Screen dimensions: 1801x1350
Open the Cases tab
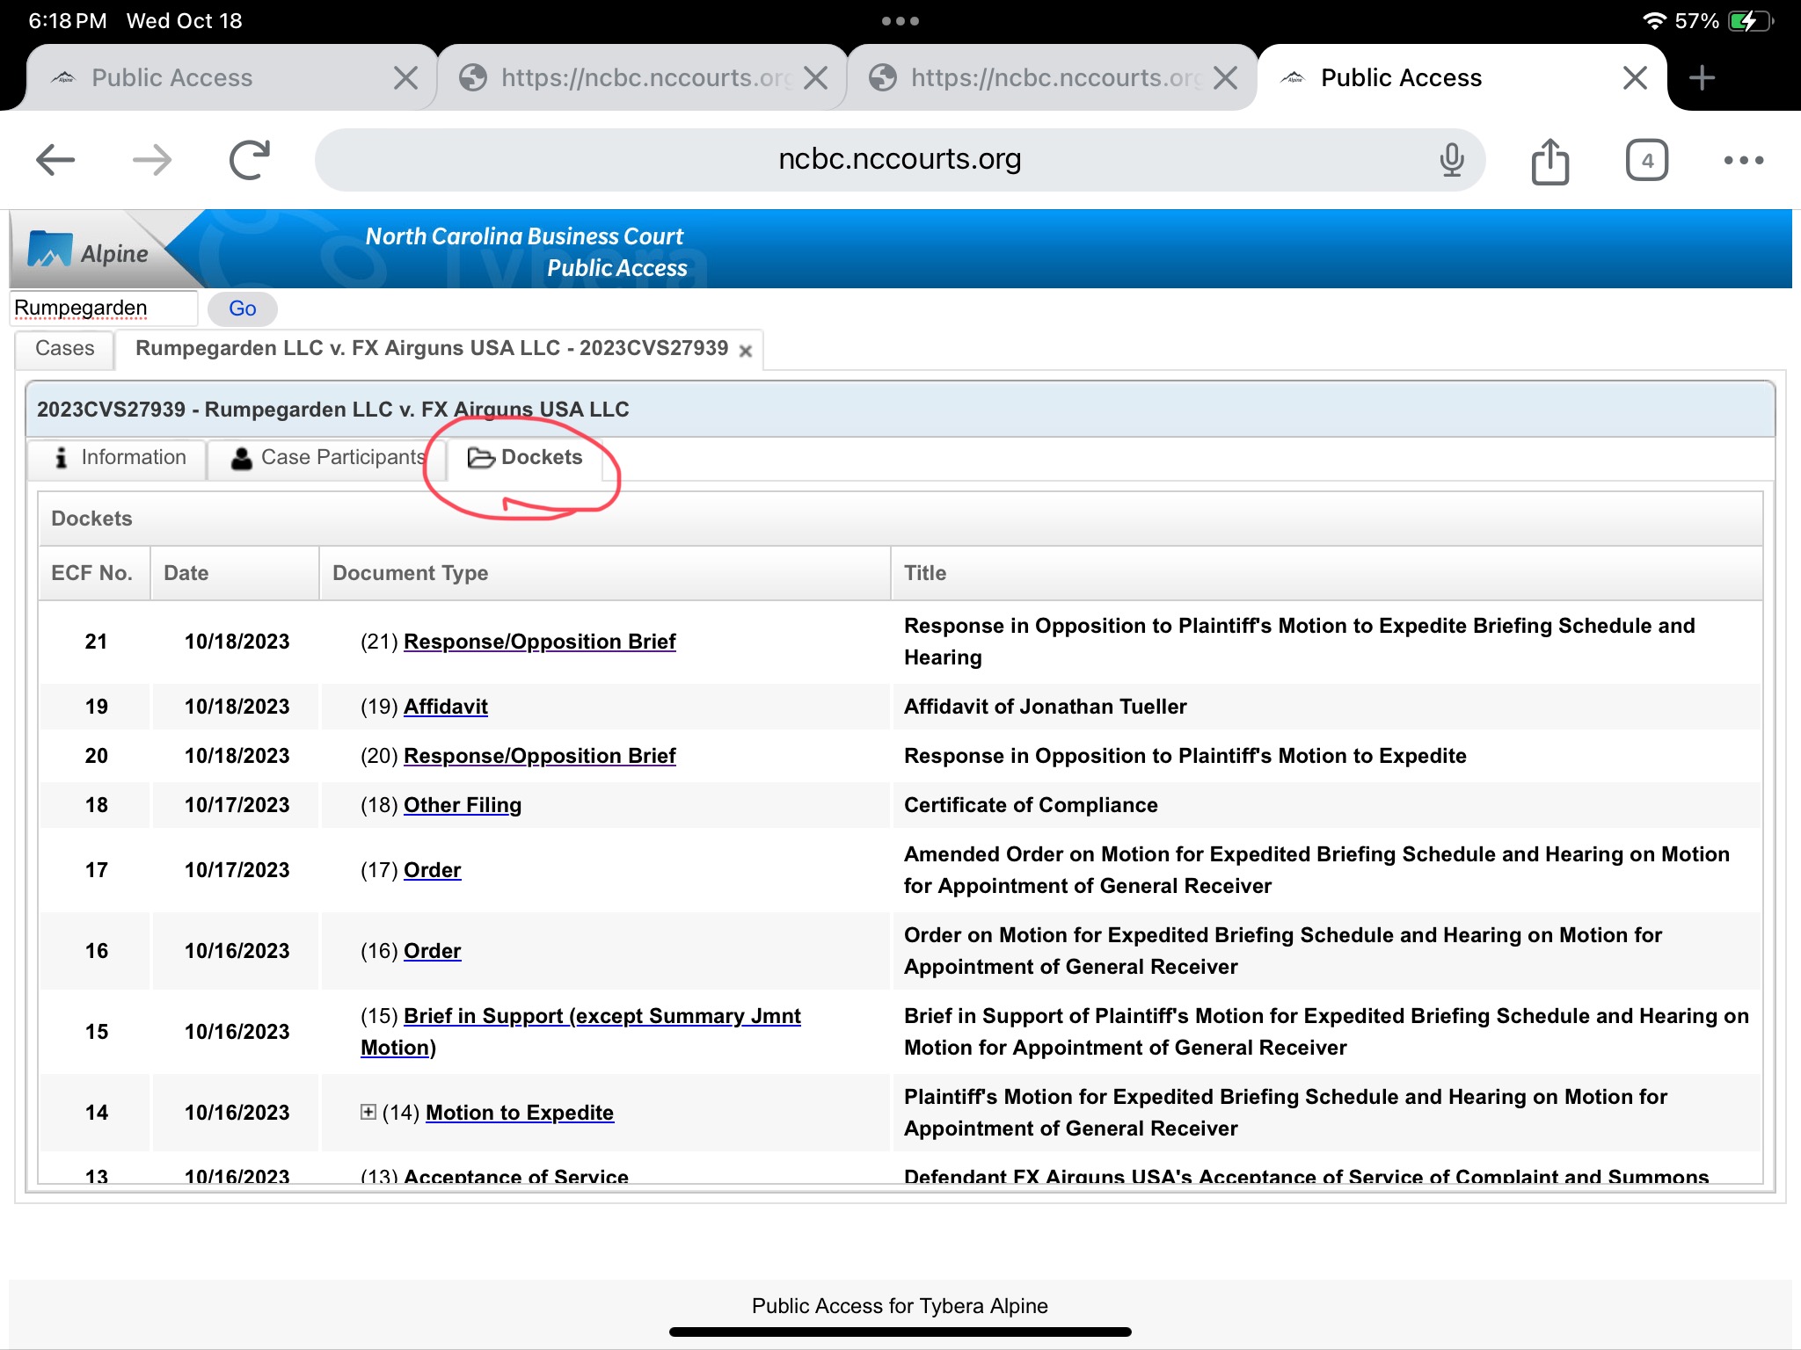coord(65,349)
